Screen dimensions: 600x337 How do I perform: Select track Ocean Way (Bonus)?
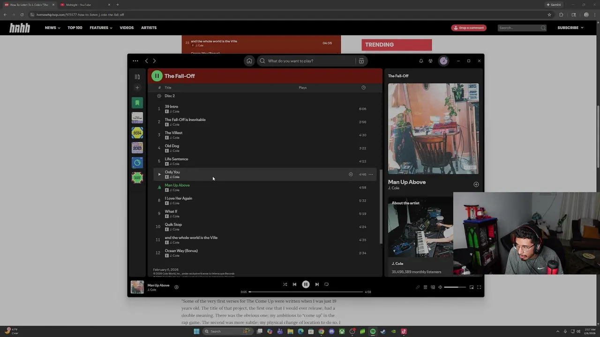(265, 253)
